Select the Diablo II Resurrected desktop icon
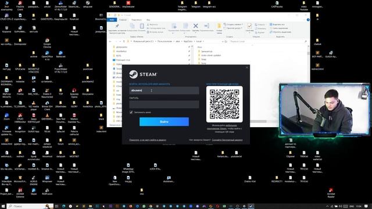 47,93
